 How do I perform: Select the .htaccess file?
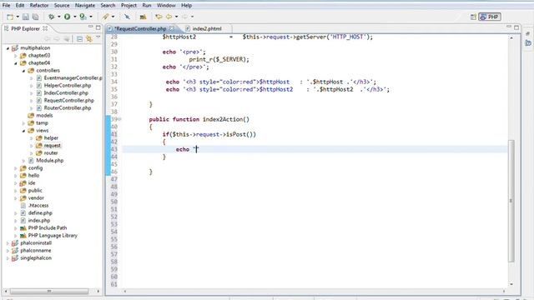pyautogui.click(x=38, y=206)
